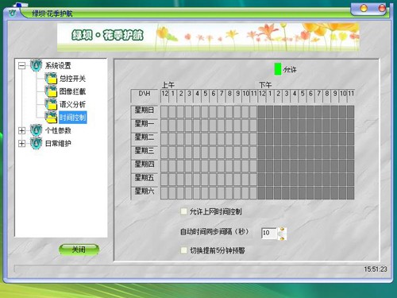
Task: Toggle Sunday 12 AM time cell
Action: [164, 111]
